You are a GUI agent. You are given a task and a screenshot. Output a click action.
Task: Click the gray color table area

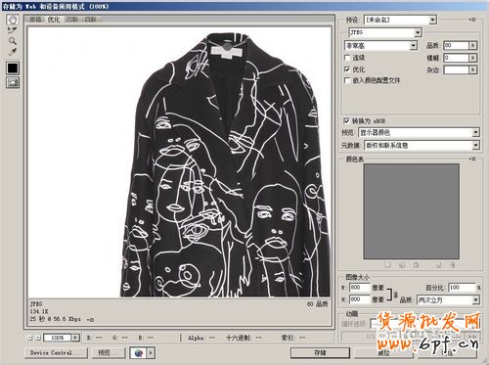click(412, 211)
